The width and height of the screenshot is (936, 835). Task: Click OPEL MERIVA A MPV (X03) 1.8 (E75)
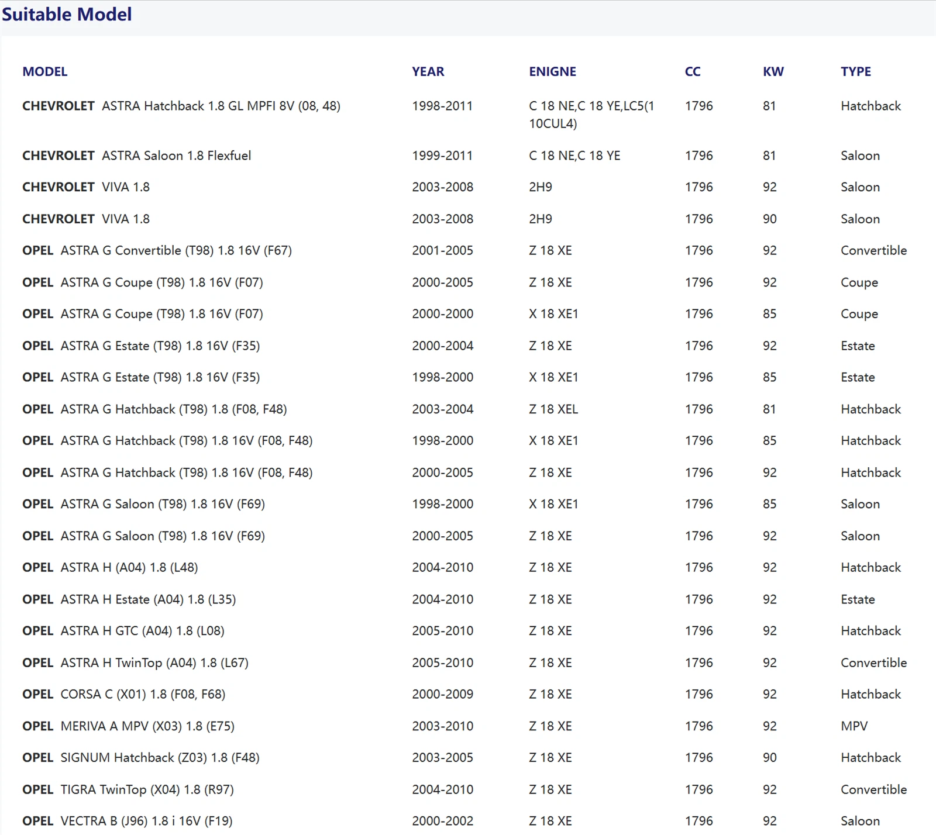[x=128, y=726]
